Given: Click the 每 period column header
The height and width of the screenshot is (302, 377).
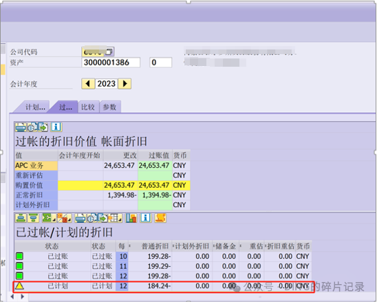Looking at the screenshot, I should pyautogui.click(x=122, y=246).
